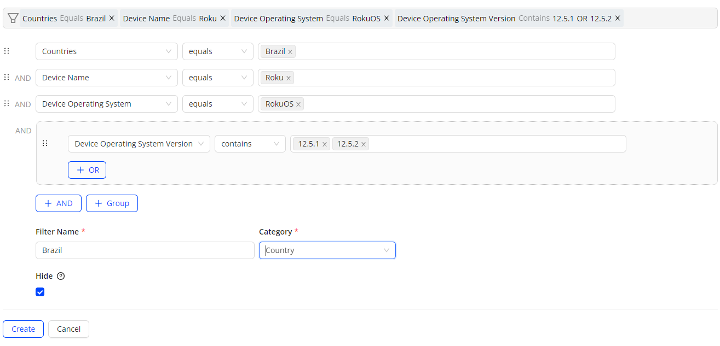Uncheck the Hide checkbox
Screen dimensions: 720x346
pos(40,292)
